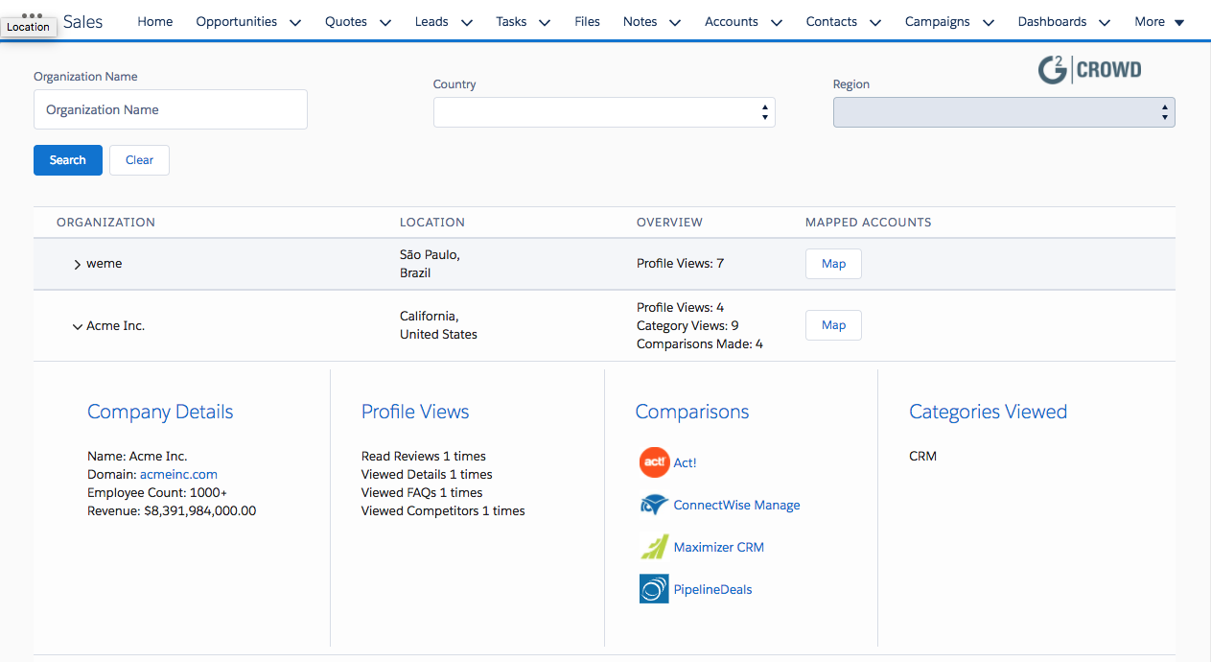Viewport: 1211px width, 662px height.
Task: Click the PipelineDeals logo icon
Action: [654, 589]
